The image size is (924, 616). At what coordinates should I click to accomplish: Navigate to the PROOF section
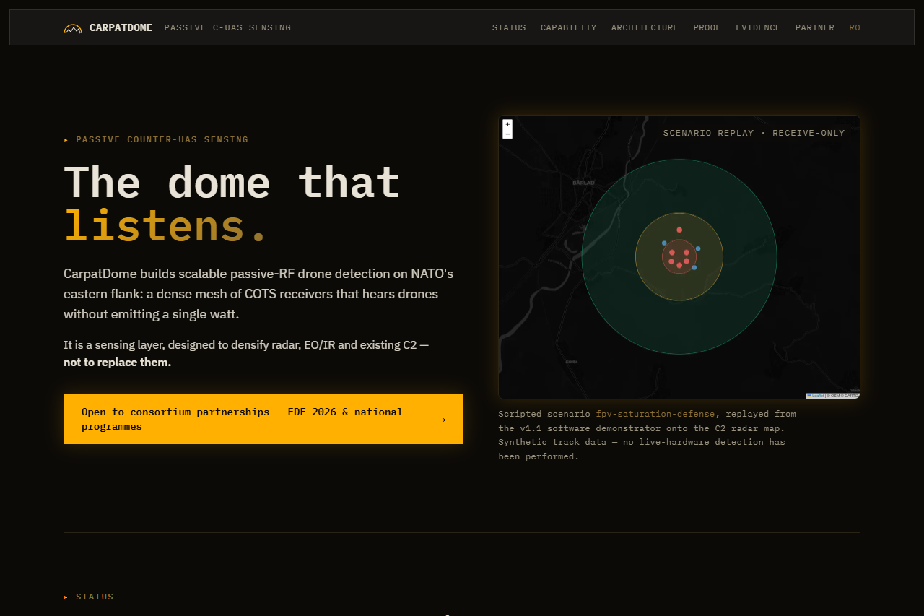tap(707, 27)
